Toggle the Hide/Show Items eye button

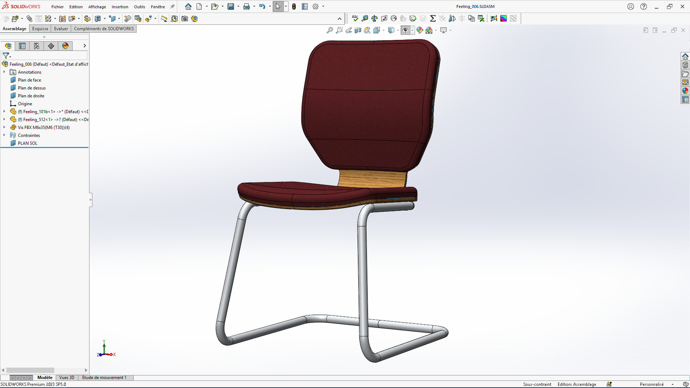(405, 30)
